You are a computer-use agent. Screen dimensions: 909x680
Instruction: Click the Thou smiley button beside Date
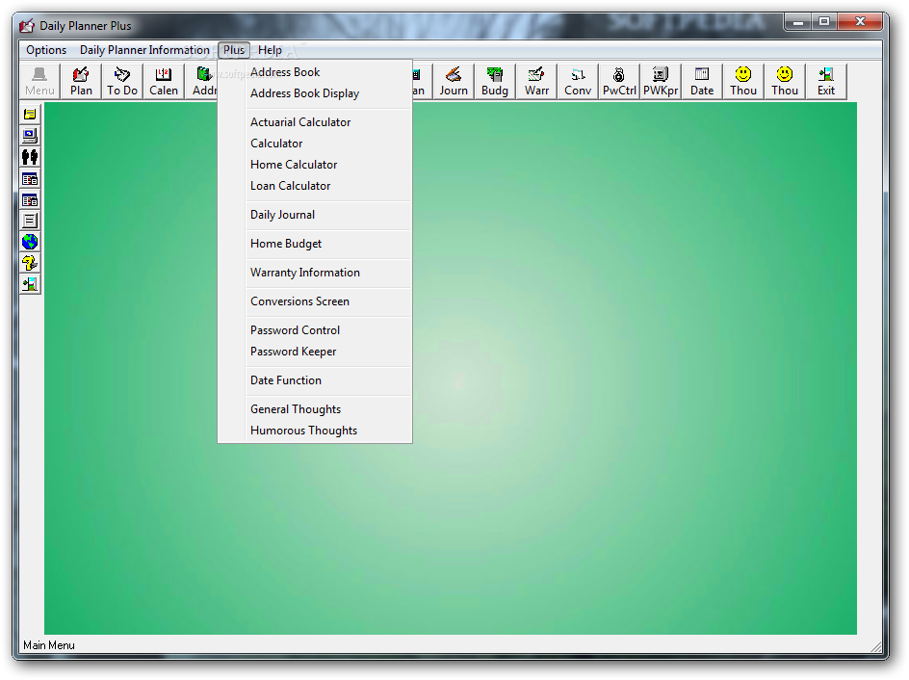743,81
